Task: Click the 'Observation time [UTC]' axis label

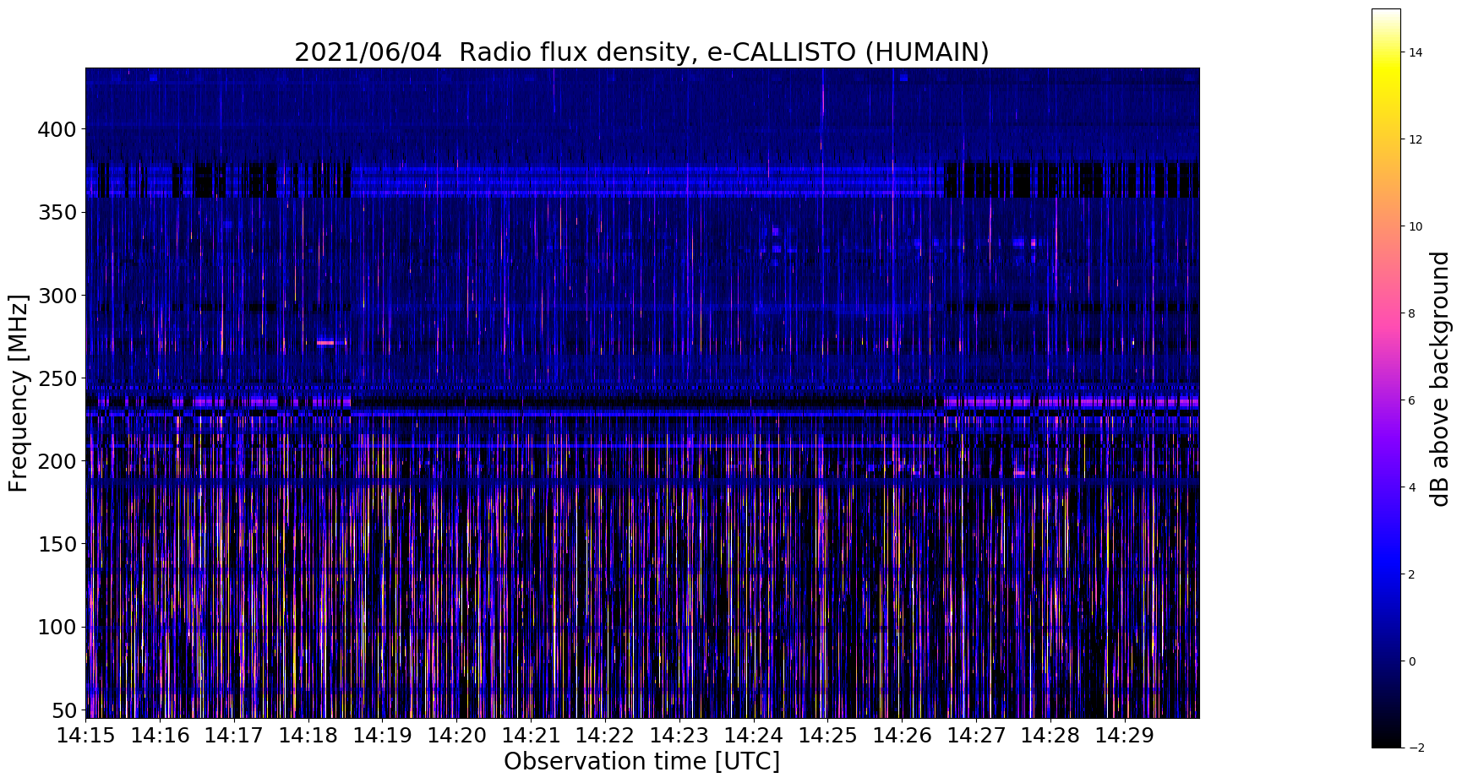Action: (641, 761)
